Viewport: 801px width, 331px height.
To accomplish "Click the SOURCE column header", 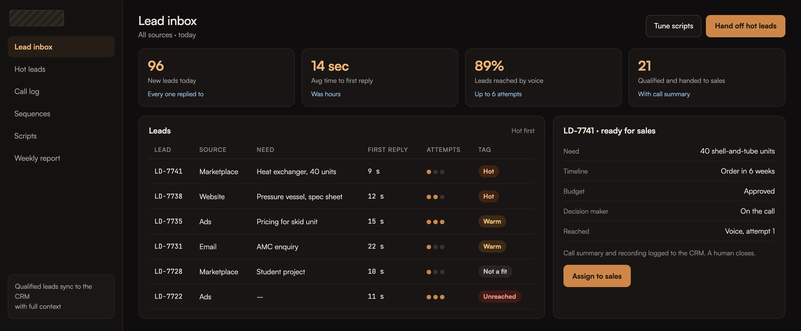I will coord(213,150).
